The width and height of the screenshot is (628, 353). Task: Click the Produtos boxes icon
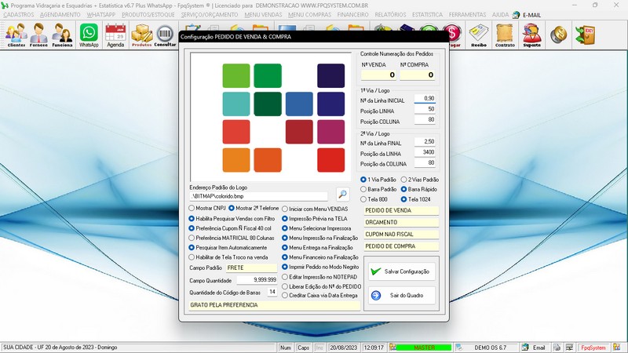point(141,35)
